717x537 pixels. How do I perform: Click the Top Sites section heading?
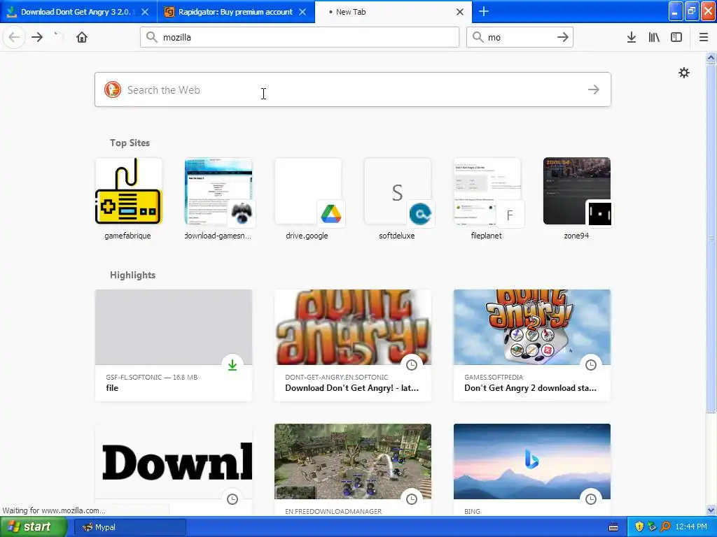coord(130,143)
